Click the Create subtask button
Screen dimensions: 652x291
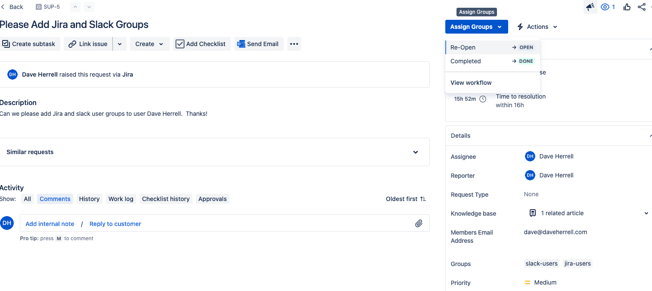point(29,44)
